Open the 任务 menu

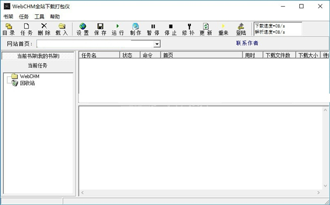pos(24,16)
